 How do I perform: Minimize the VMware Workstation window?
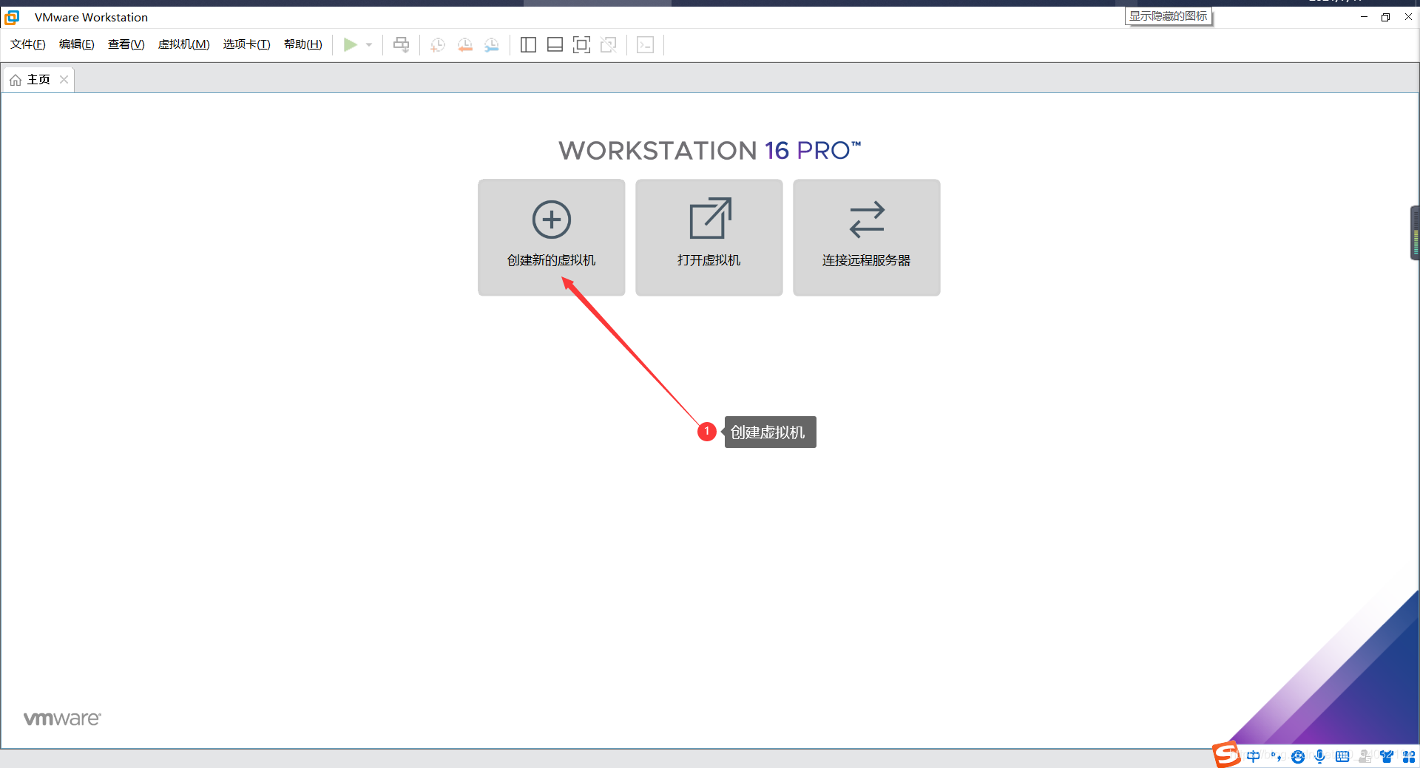click(1364, 17)
